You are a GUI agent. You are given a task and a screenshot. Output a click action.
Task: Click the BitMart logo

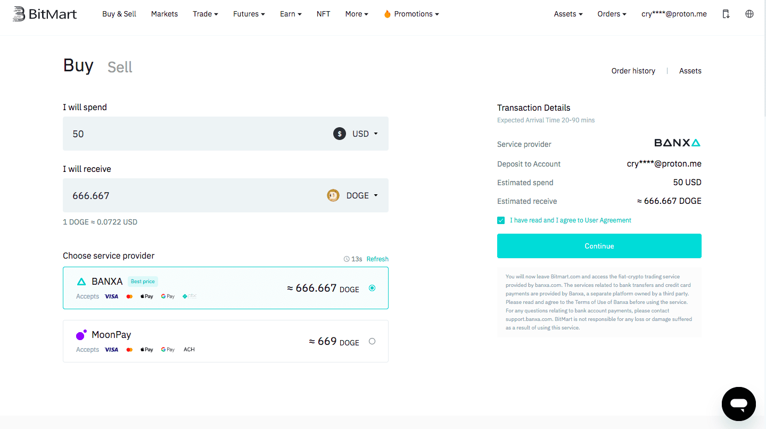pos(45,14)
